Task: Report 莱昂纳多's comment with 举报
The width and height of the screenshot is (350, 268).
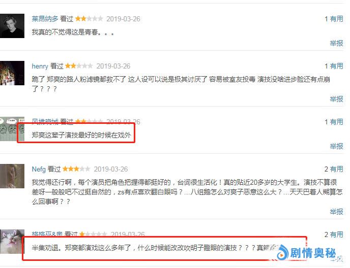Action: (337, 43)
